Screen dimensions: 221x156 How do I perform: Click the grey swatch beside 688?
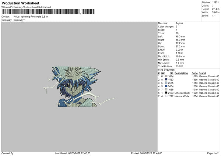pyautogui.click(x=166, y=89)
